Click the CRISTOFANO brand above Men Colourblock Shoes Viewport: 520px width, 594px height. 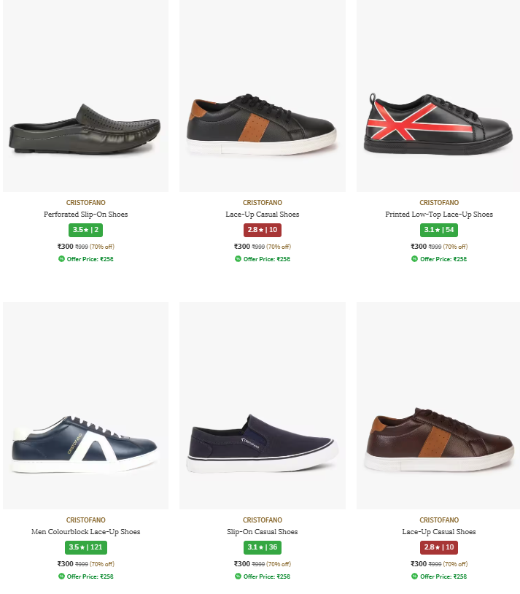tap(85, 520)
